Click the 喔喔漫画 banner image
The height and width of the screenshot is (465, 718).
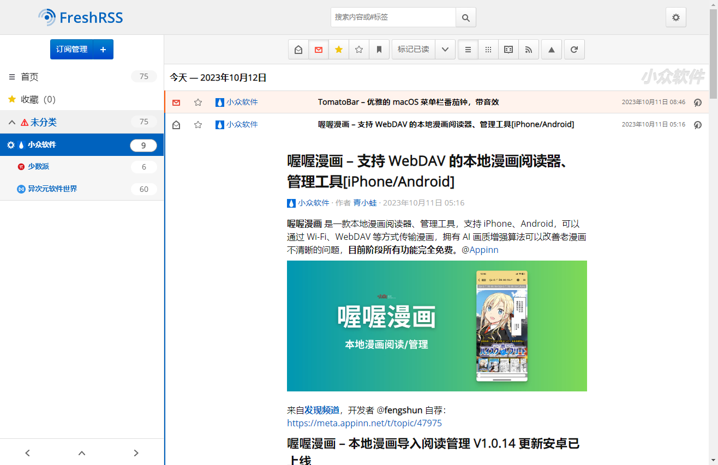(x=437, y=326)
